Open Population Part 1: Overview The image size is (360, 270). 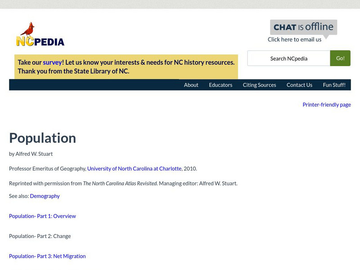coord(42,216)
